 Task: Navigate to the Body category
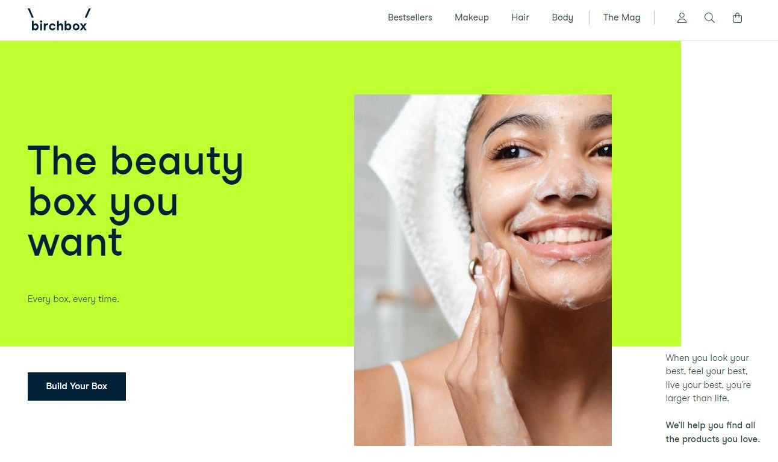tap(562, 17)
